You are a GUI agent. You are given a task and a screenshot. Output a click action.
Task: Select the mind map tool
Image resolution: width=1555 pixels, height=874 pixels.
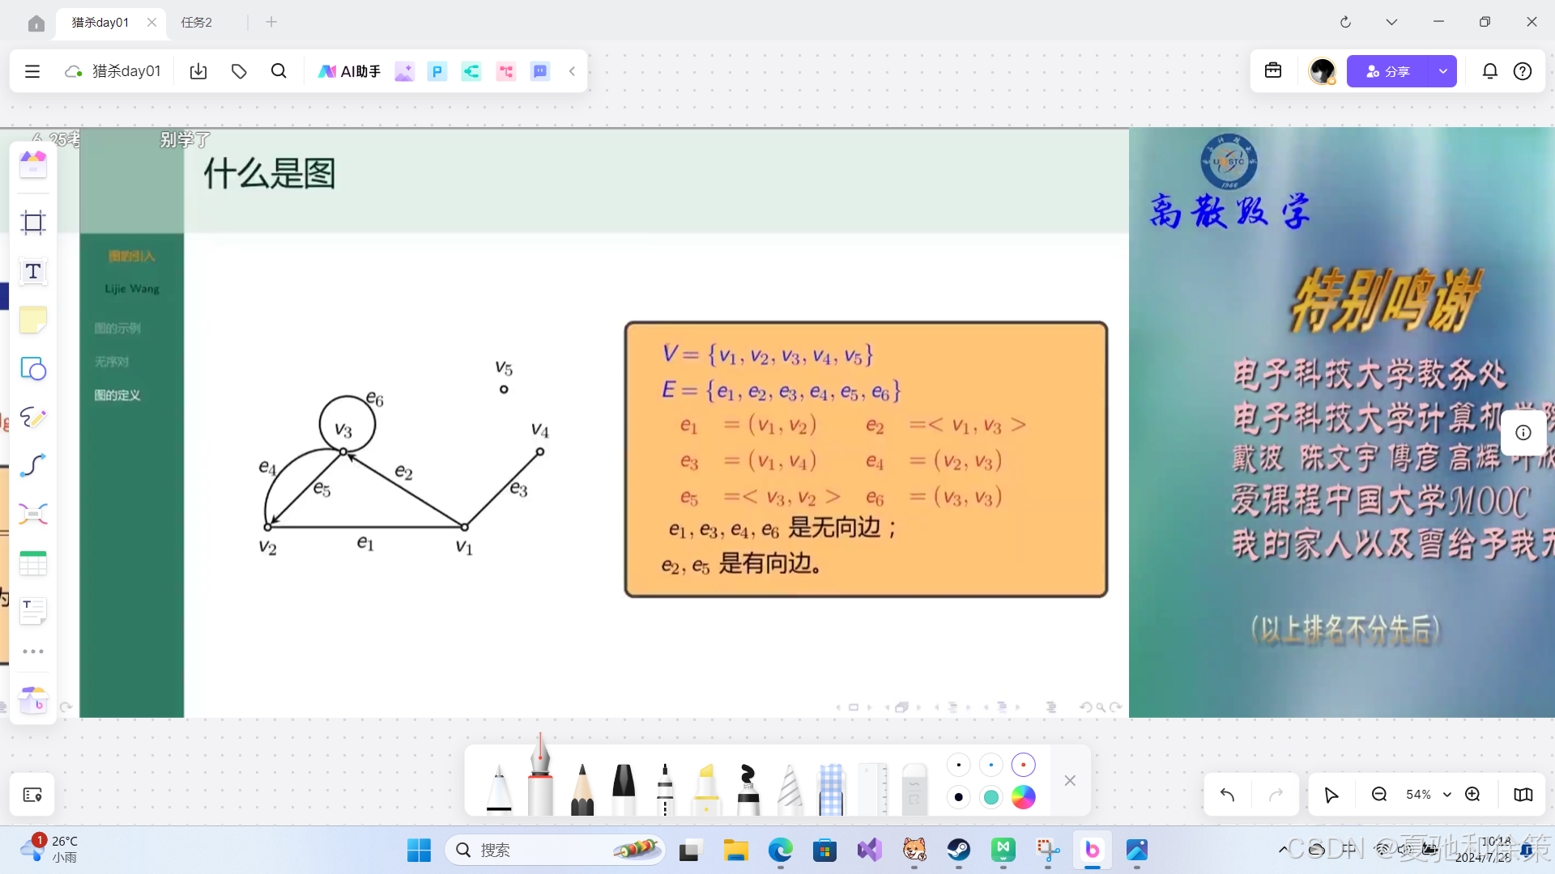[x=33, y=514]
